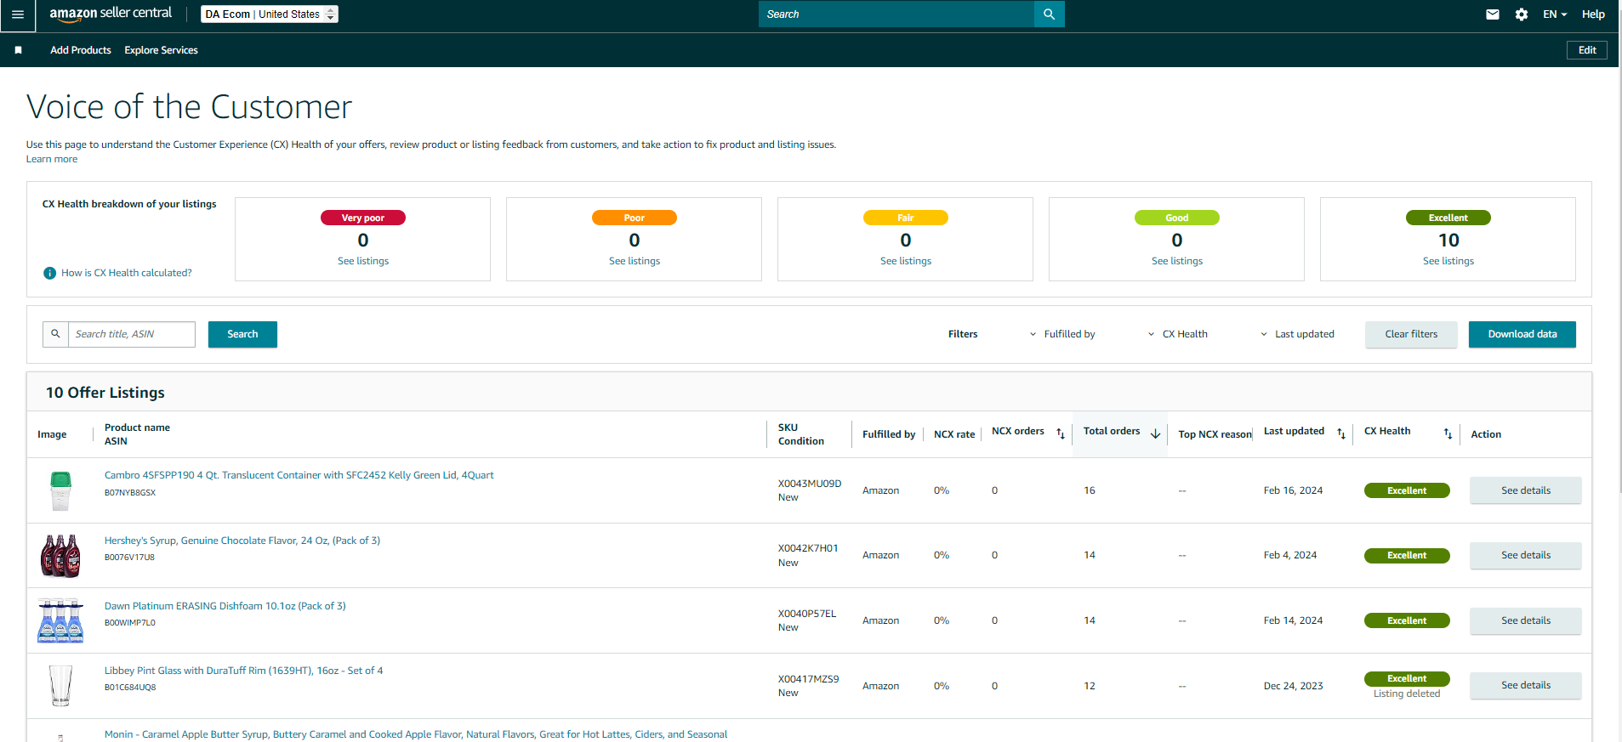
Task: Open Monin Caramel Apple Butter Syrup link
Action: [x=416, y=734]
